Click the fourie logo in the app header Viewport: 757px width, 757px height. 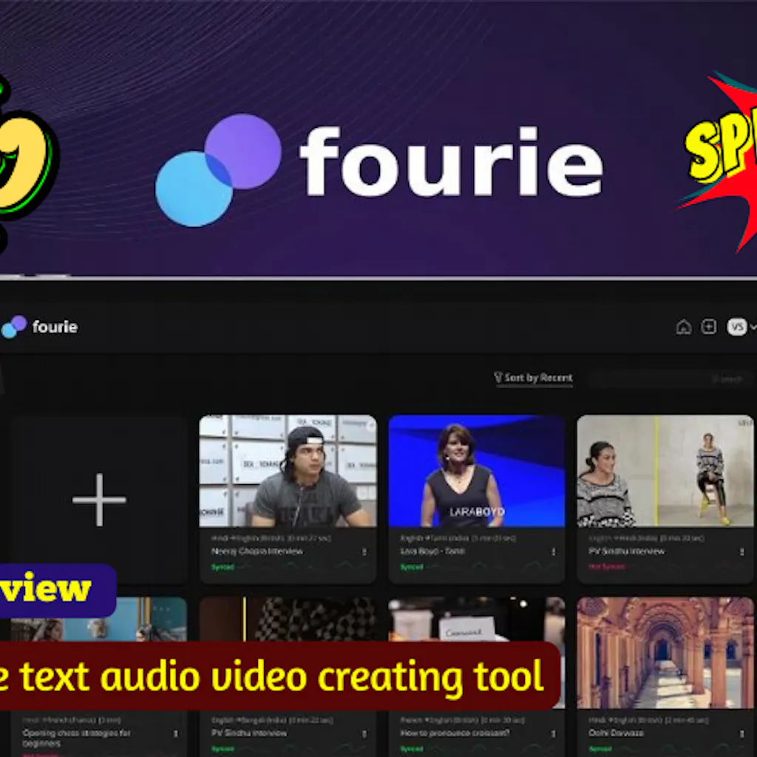(x=40, y=327)
